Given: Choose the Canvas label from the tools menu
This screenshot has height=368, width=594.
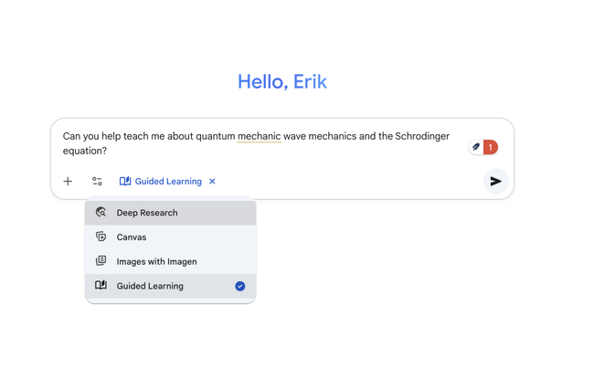Looking at the screenshot, I should [132, 237].
